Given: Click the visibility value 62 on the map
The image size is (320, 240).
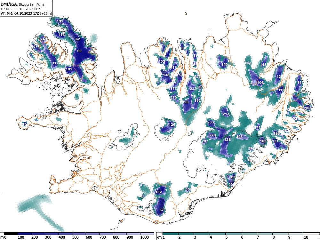Looking at the screenshot, I should (78, 39).
